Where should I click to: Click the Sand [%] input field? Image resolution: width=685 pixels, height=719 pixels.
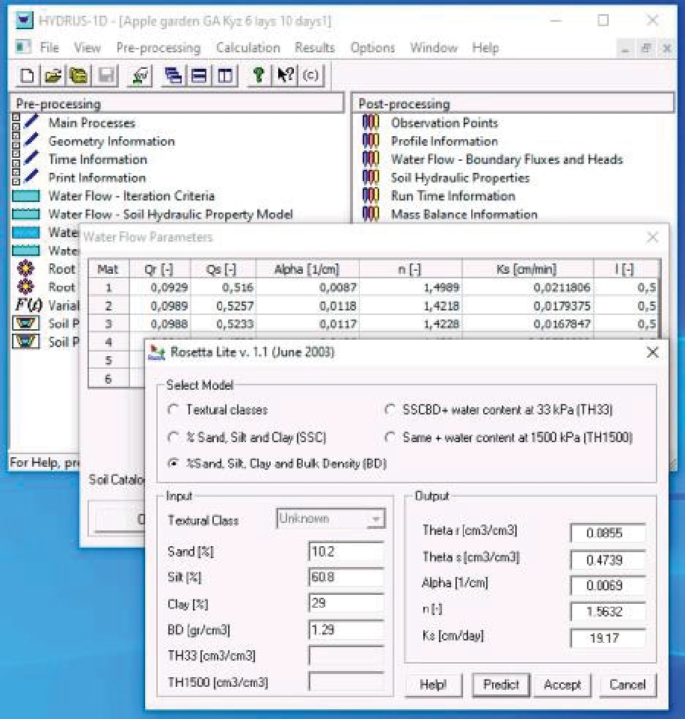(x=345, y=552)
